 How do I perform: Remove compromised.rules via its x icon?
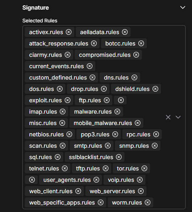click(136, 55)
